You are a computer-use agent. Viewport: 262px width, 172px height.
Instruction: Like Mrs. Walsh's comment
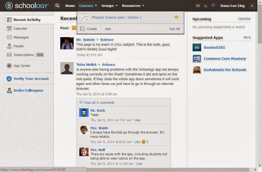point(137,142)
